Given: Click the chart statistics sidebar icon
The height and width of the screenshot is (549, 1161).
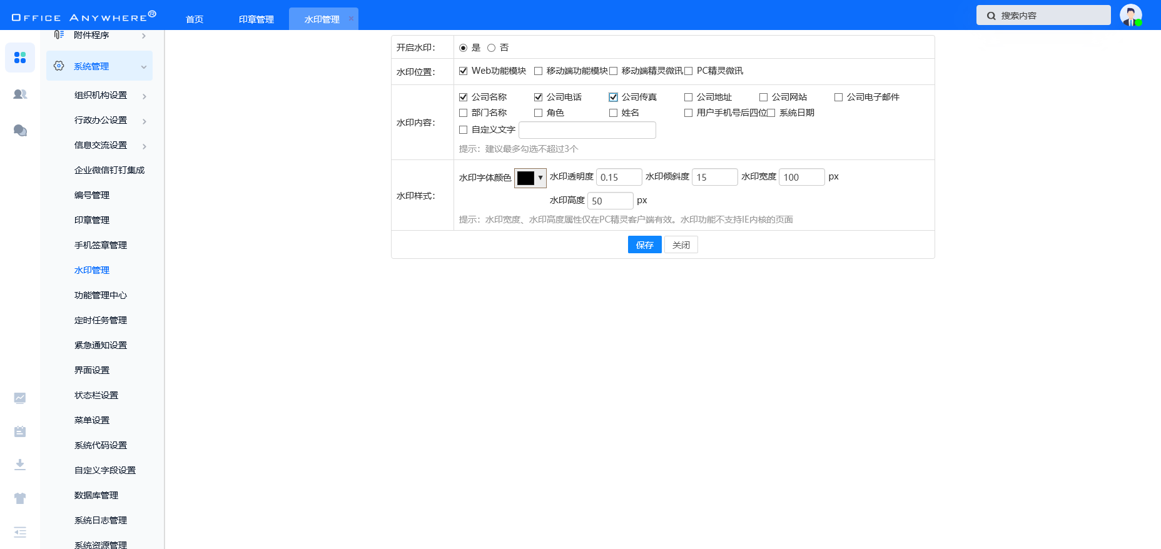Looking at the screenshot, I should click(x=20, y=398).
